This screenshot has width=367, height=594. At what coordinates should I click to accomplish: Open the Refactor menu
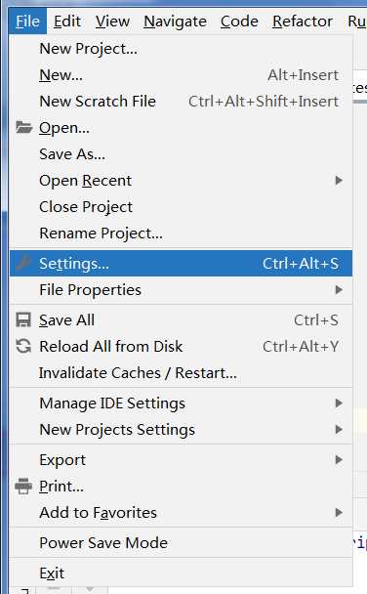click(303, 21)
